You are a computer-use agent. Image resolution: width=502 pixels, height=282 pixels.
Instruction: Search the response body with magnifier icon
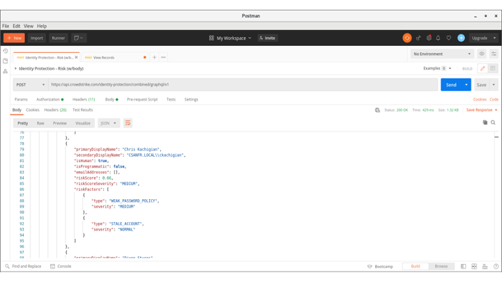coord(493,123)
